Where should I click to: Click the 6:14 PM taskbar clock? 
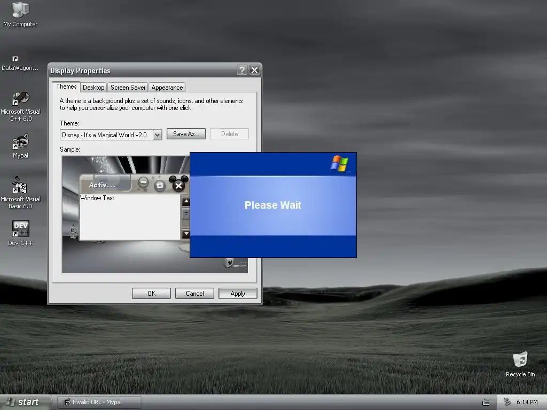point(527,403)
